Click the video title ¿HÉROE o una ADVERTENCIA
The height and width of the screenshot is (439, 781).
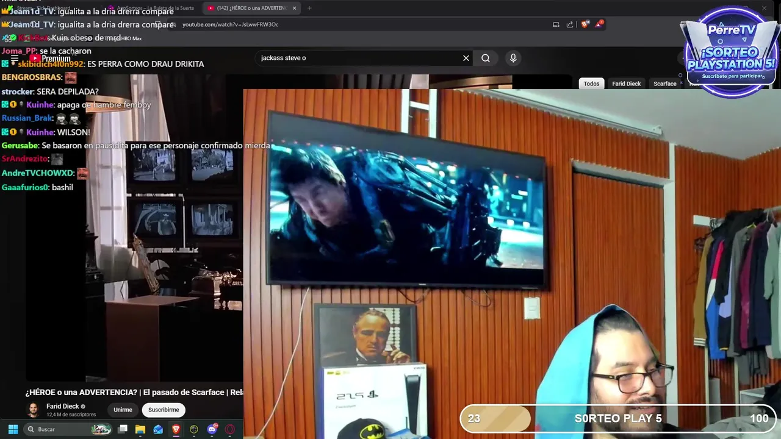pos(134,392)
